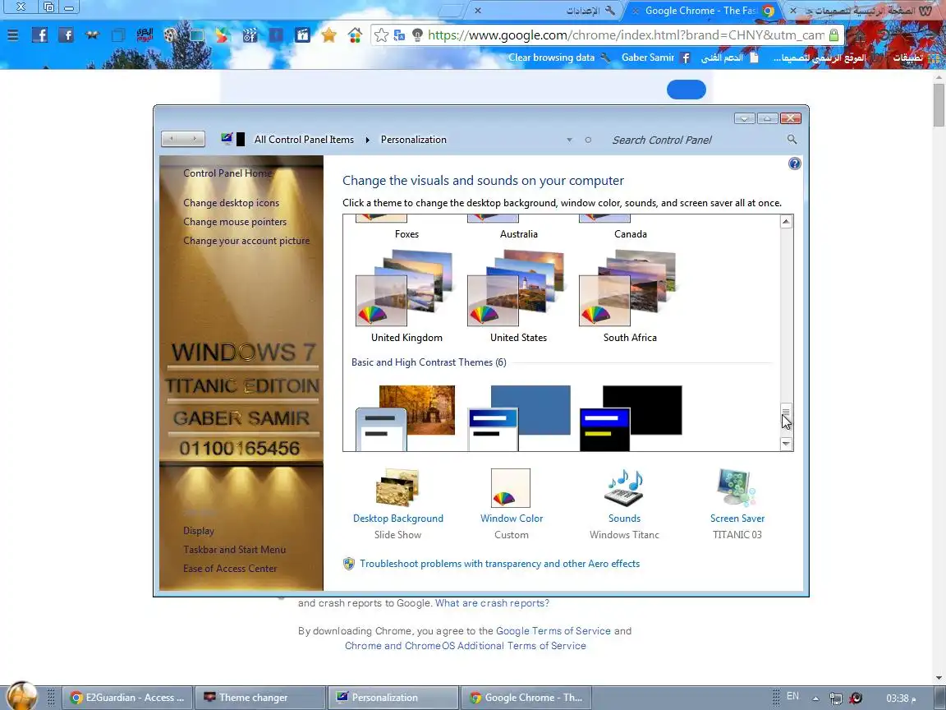Click the Chrome page scrollbar thumb
Image resolution: width=946 pixels, height=710 pixels.
(939, 105)
